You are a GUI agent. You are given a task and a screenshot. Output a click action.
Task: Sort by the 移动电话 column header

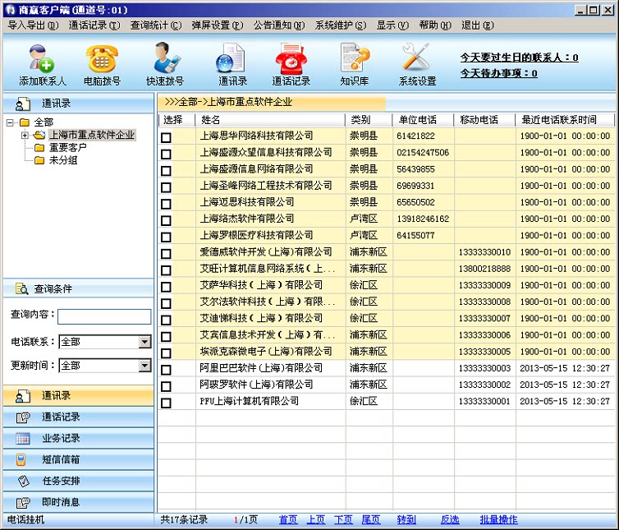coord(485,120)
